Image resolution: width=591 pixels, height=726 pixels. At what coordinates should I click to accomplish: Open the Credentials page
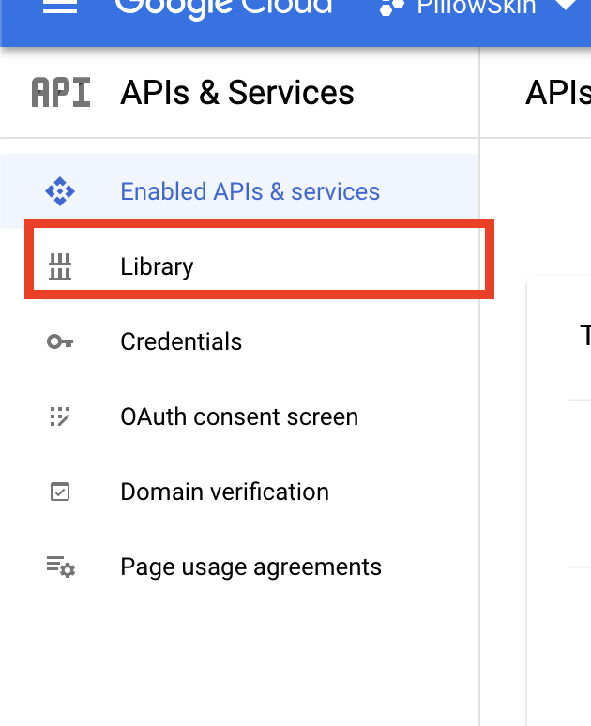pyautogui.click(x=239, y=341)
